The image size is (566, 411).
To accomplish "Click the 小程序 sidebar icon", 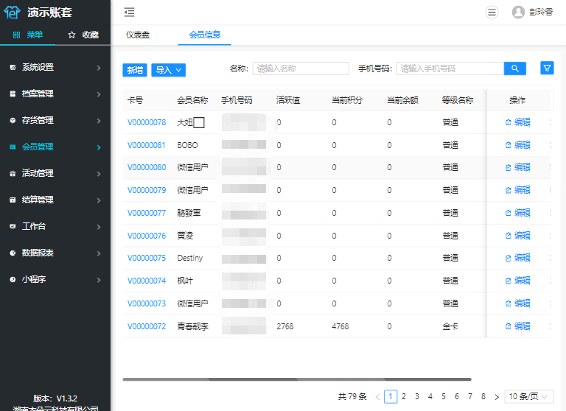I will point(13,280).
